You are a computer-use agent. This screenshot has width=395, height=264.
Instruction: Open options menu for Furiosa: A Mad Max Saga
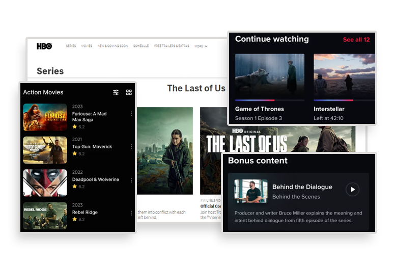[131, 114]
